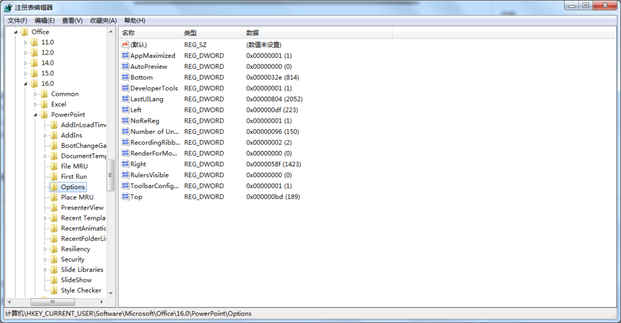Select the RecentAnimationList key

(83, 228)
